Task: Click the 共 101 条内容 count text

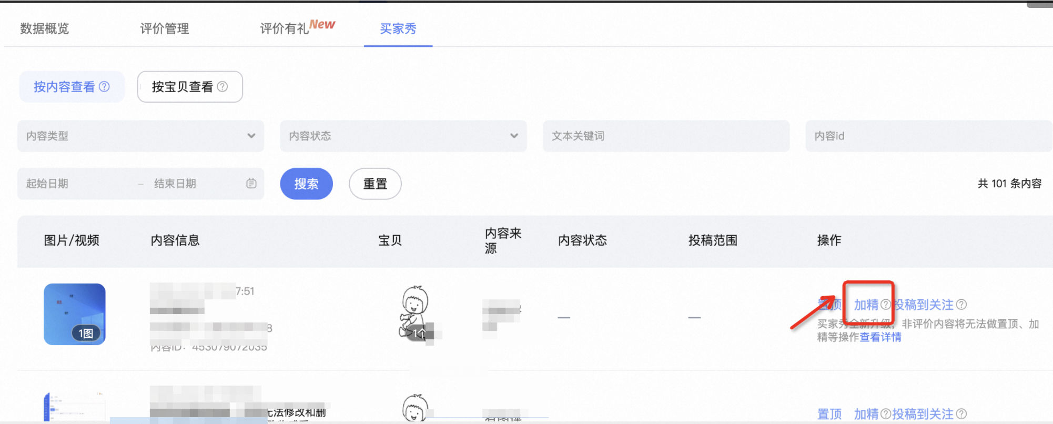Action: 1010,184
